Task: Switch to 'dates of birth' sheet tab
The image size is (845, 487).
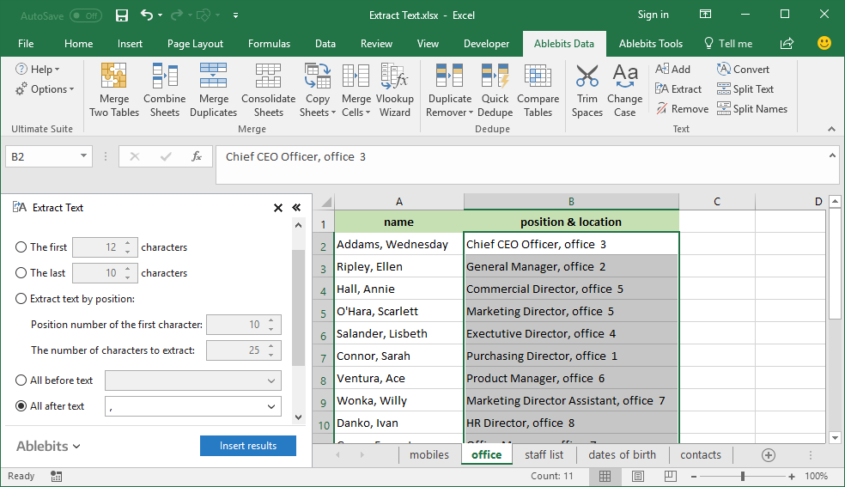Action: pos(622,454)
